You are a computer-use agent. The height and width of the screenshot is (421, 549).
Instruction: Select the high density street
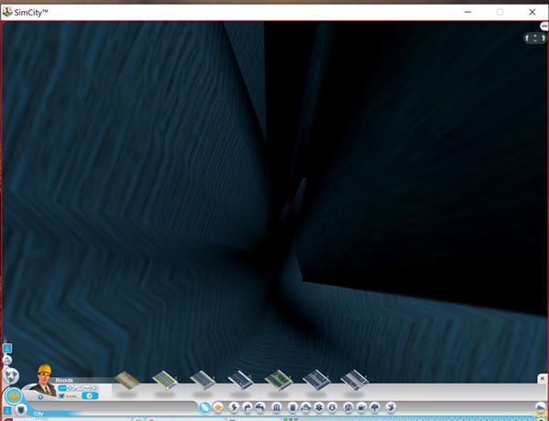241,380
